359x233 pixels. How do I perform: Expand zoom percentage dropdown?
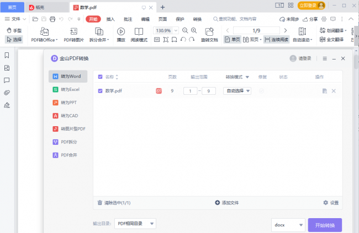click(x=176, y=30)
